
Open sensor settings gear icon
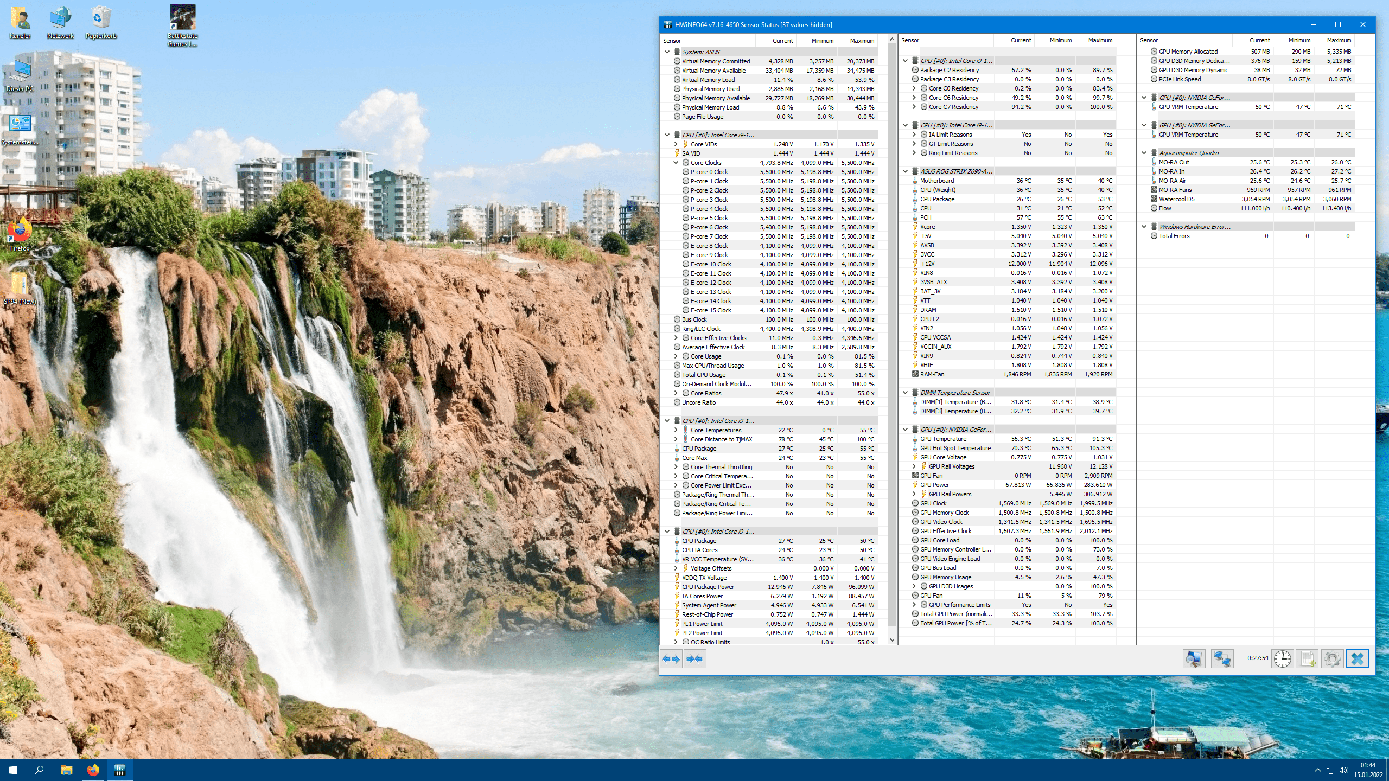1333,659
